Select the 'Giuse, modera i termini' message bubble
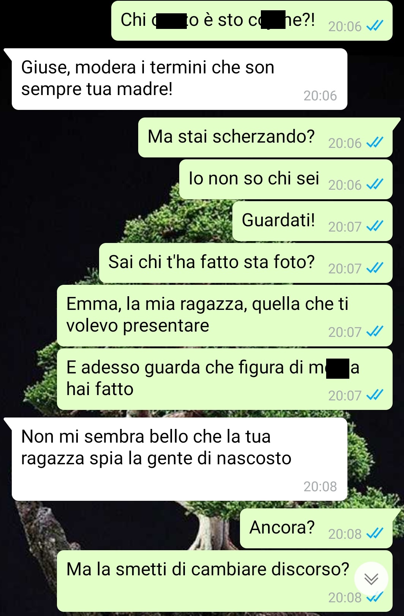This screenshot has height=616, width=404. click(179, 79)
